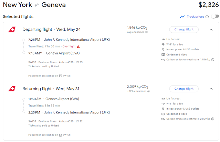This screenshot has height=142, width=220.
Task: Click the Track prices trend icon
Action: click(x=182, y=17)
